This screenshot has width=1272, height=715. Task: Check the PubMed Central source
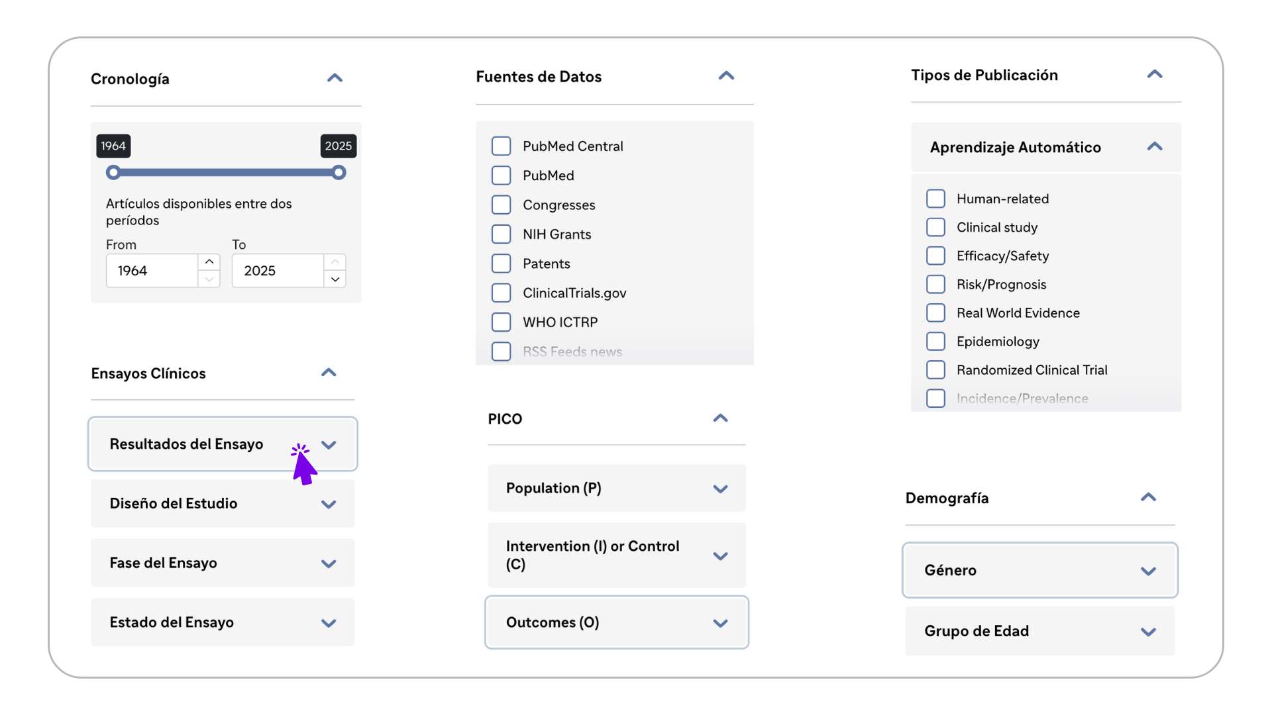501,146
